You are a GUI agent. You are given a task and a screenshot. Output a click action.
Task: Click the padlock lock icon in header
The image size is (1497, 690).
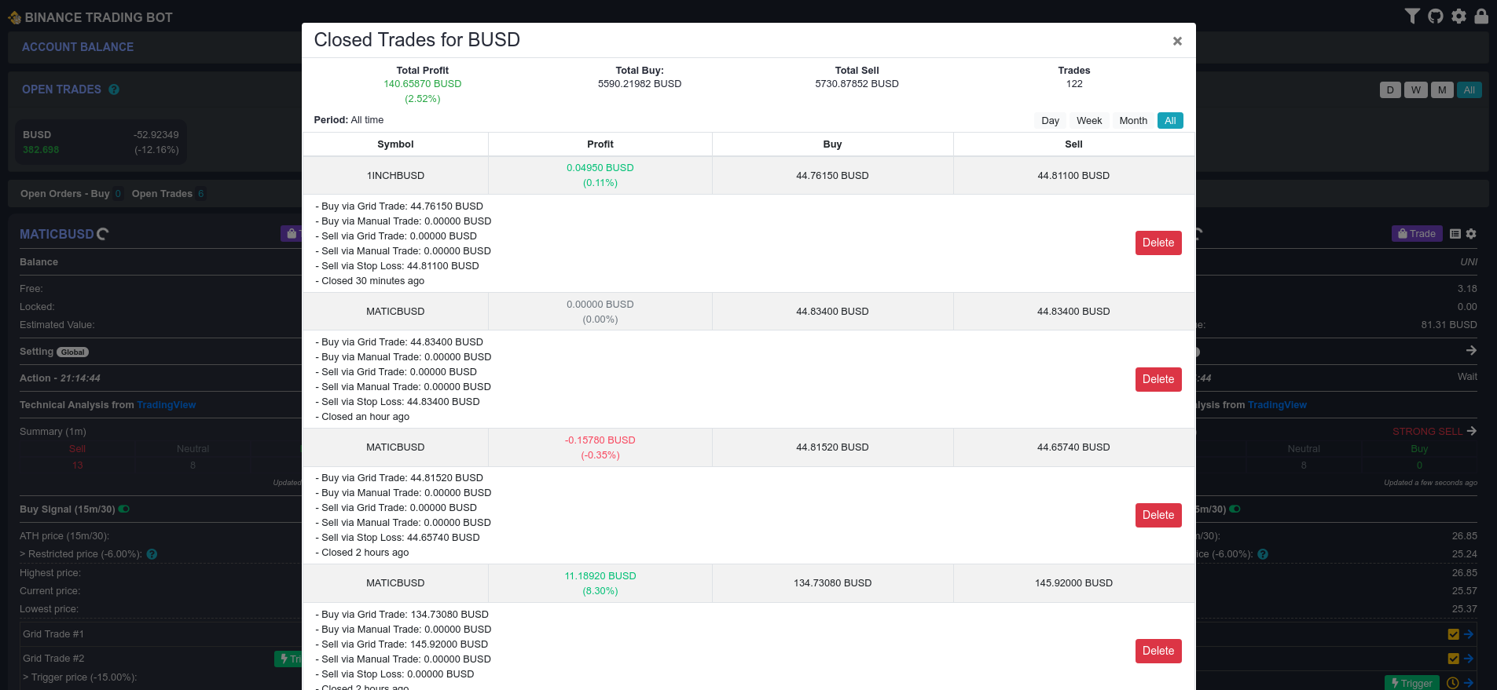pos(1481,16)
